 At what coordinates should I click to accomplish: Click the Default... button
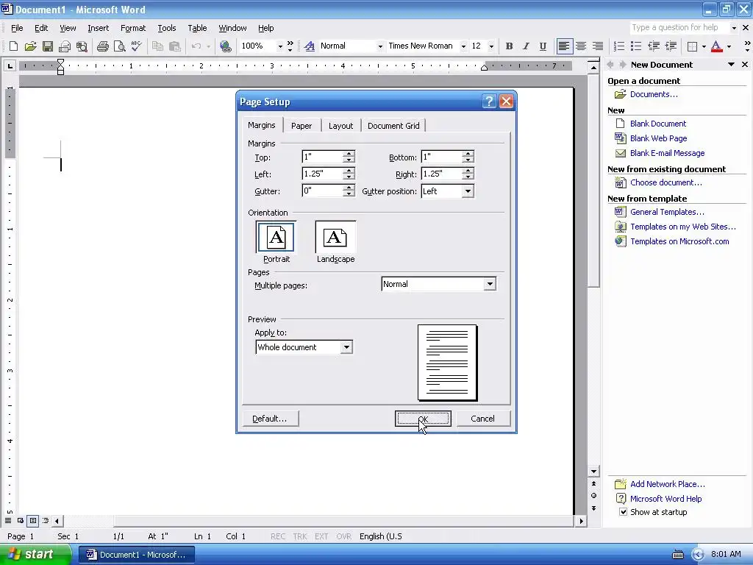point(270,419)
